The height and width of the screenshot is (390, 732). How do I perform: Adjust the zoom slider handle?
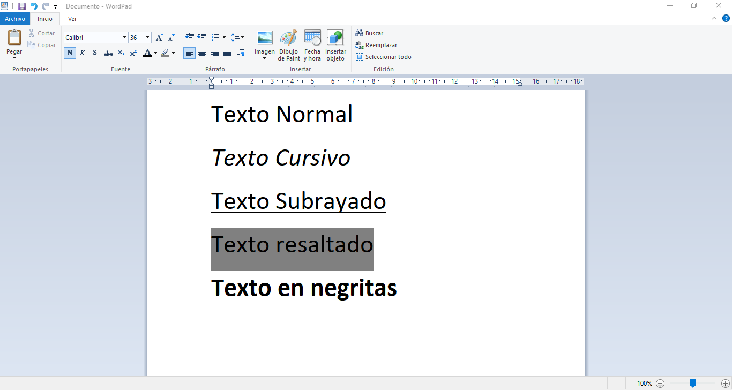pos(693,383)
